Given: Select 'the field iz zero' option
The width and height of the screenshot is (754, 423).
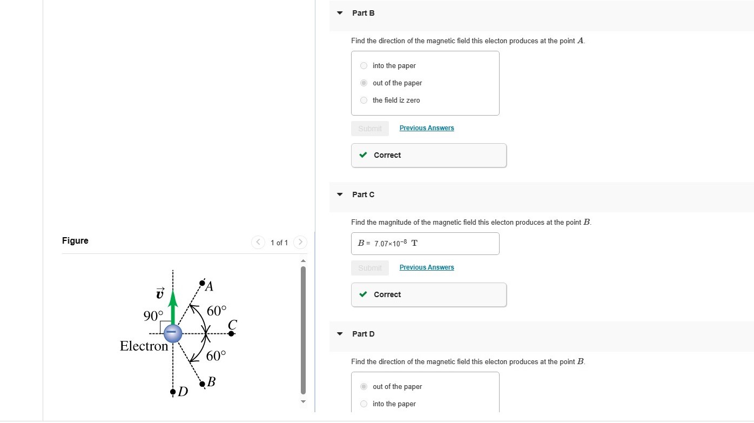Looking at the screenshot, I should (363, 100).
